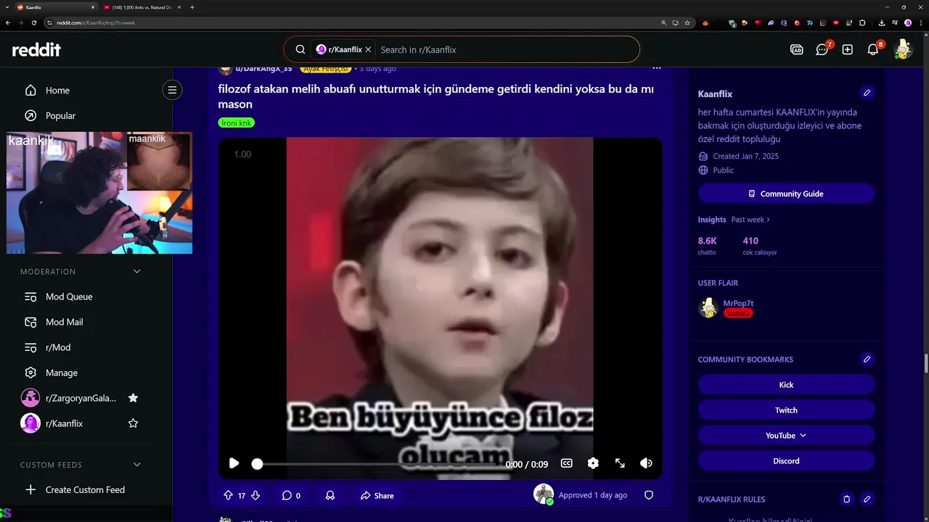Open a new browser tab

point(192,7)
